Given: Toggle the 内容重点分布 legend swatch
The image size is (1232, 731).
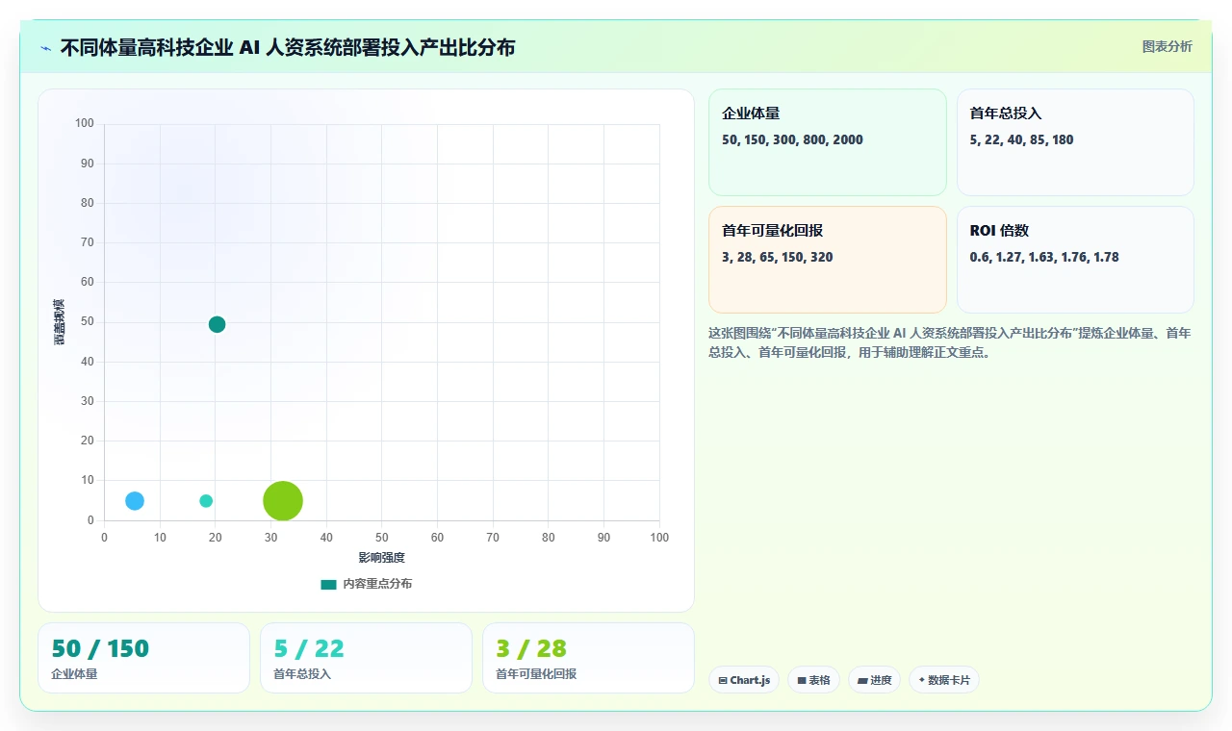Looking at the screenshot, I should click(328, 584).
